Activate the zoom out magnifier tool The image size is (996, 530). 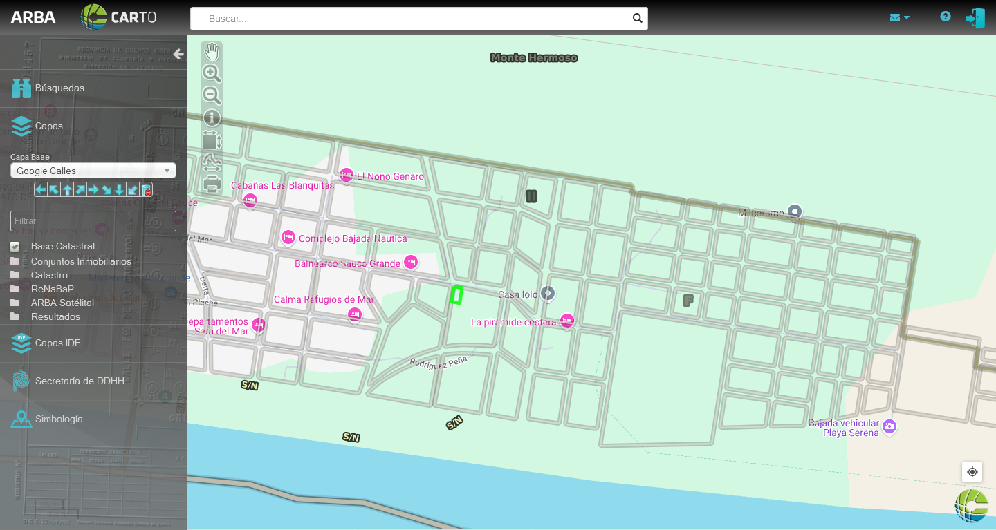[212, 95]
